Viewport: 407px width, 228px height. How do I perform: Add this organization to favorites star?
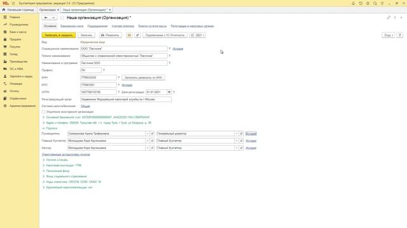click(62, 18)
